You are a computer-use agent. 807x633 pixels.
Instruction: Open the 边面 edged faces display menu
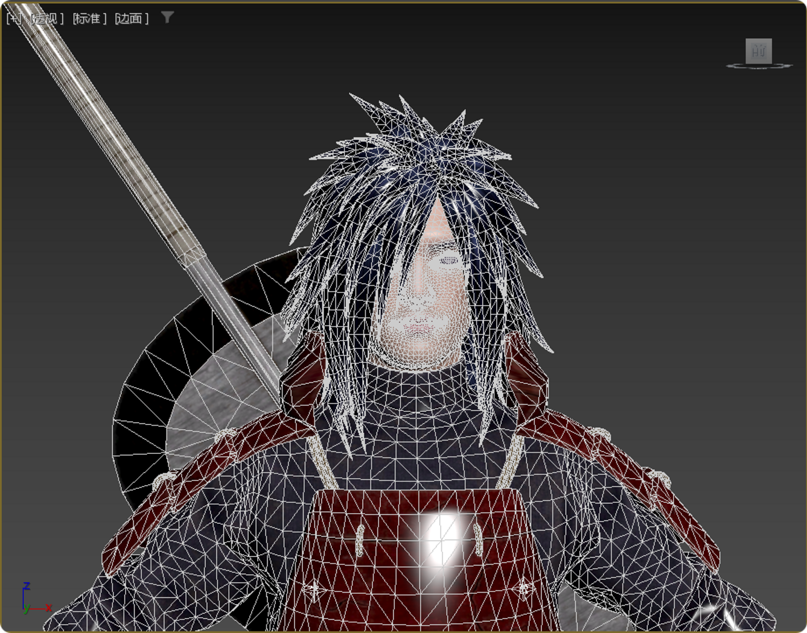pos(132,19)
